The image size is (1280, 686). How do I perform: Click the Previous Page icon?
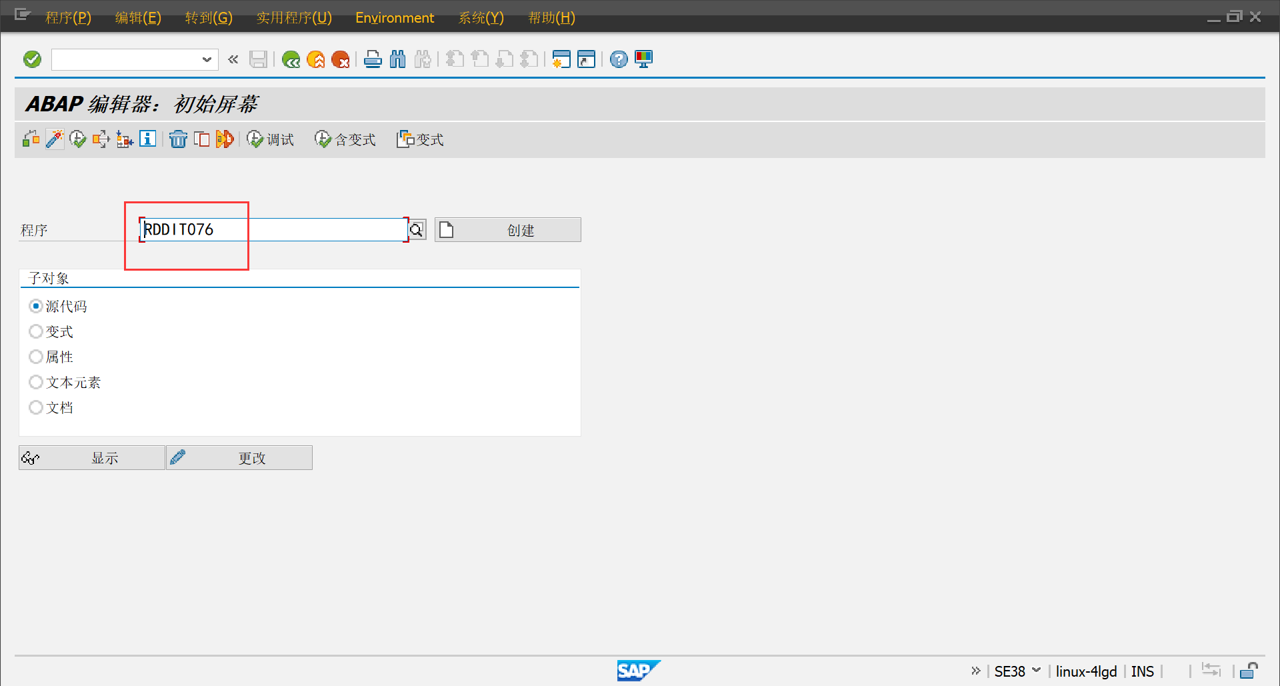[480, 59]
